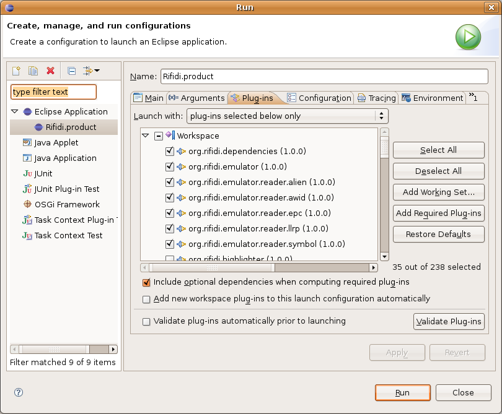Screen dimensions: 502x414
Task: Uncheck org.rifidi.emulator.reader.alien plug-in
Action: [x=170, y=182]
